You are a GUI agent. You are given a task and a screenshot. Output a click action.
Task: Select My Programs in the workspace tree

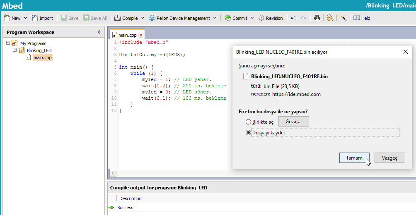33,43
